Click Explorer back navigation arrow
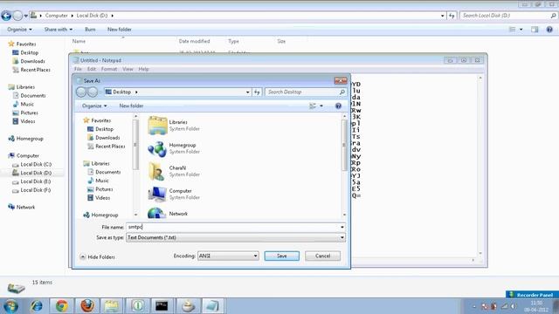Image resolution: width=559 pixels, height=314 pixels. [x=6, y=16]
